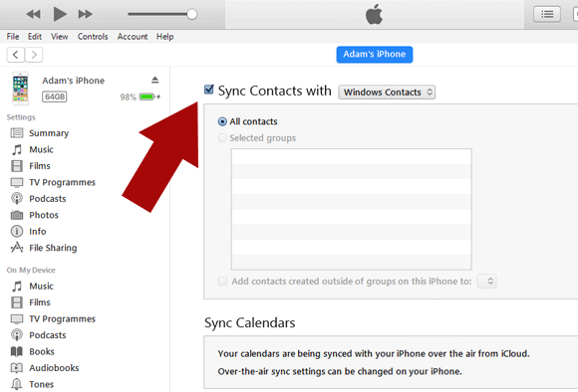Go forward with the right chevron button
Image resolution: width=578 pixels, height=392 pixels.
(34, 55)
